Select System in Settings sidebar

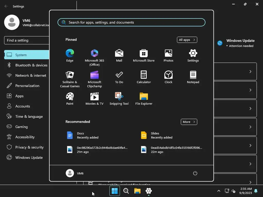(27, 55)
